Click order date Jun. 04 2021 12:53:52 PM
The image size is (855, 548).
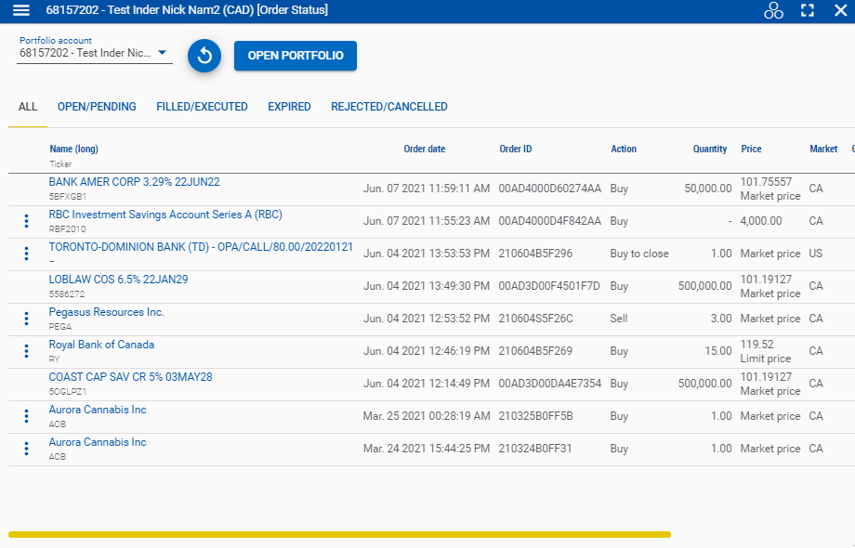(427, 319)
